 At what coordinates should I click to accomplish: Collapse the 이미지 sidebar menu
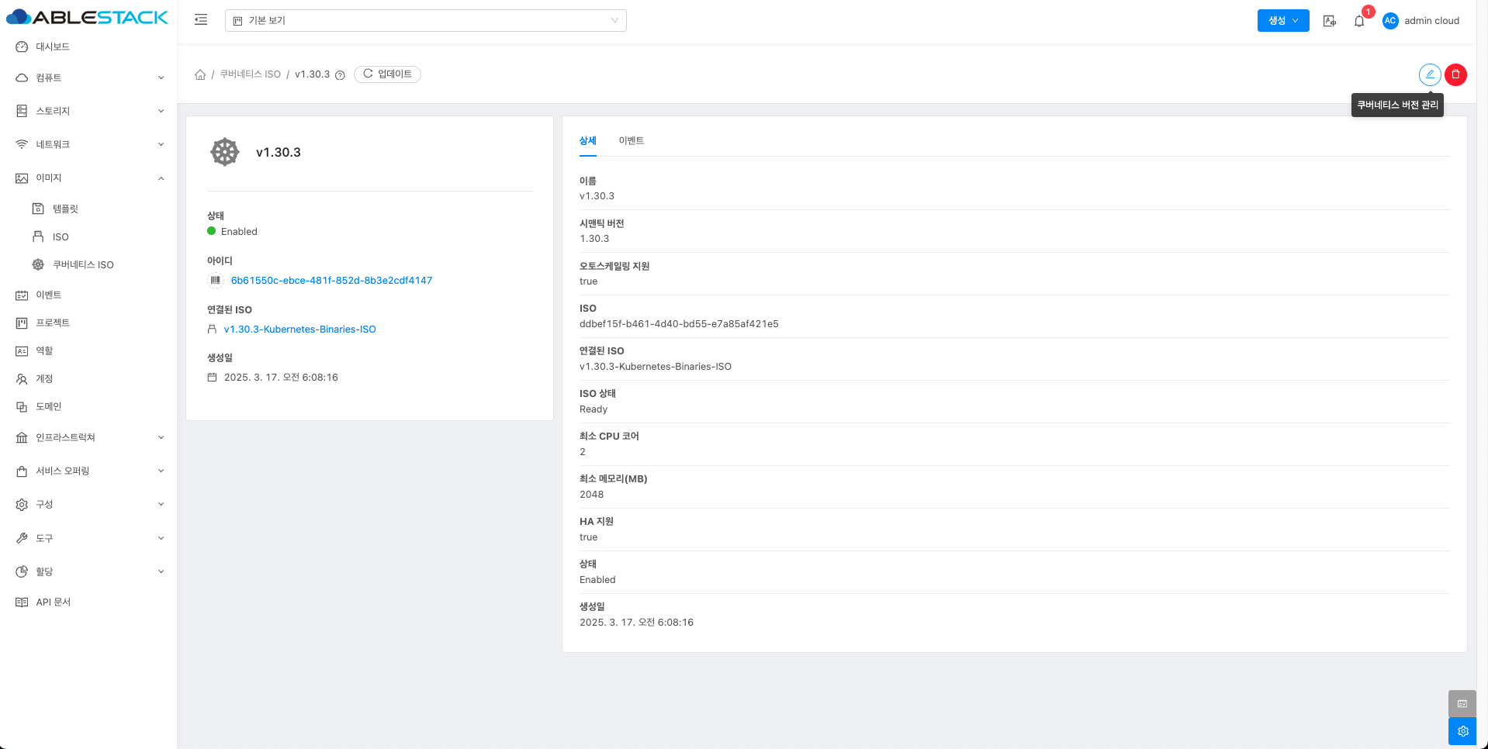point(89,178)
